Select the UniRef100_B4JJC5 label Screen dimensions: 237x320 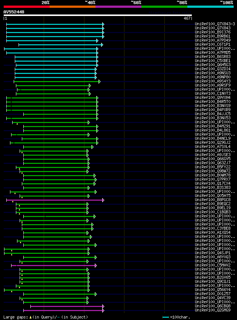click(x=213, y=114)
